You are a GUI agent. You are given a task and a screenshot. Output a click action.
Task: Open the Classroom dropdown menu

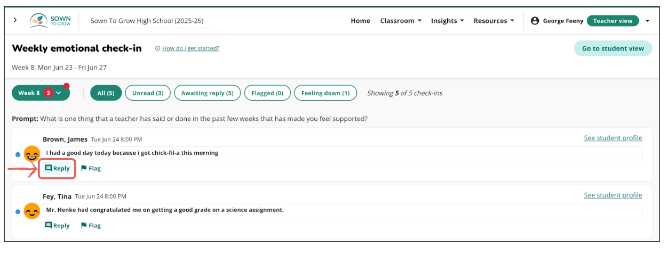(401, 21)
